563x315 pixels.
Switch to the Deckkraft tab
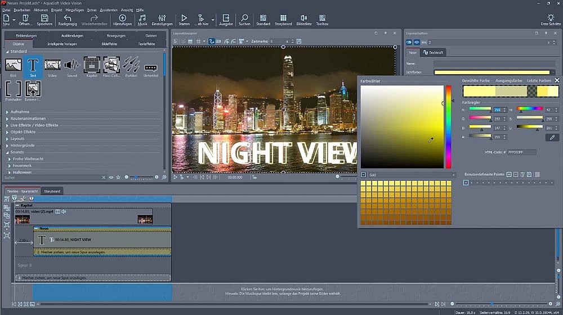coord(434,52)
